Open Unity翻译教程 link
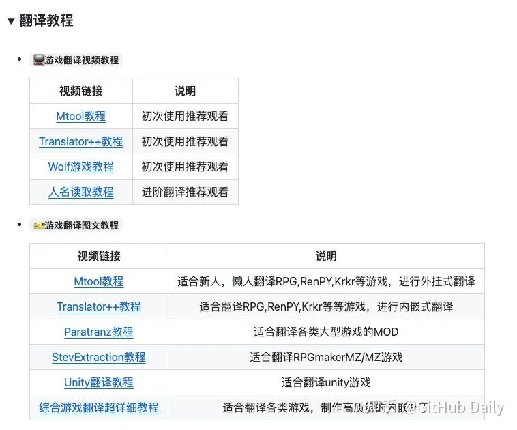 click(x=99, y=382)
